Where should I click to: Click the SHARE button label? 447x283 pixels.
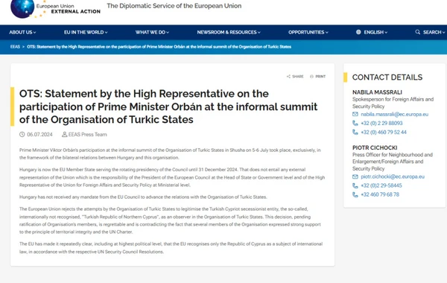click(297, 77)
